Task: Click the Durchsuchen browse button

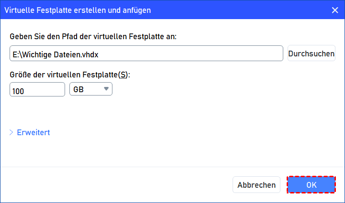Action: click(311, 53)
